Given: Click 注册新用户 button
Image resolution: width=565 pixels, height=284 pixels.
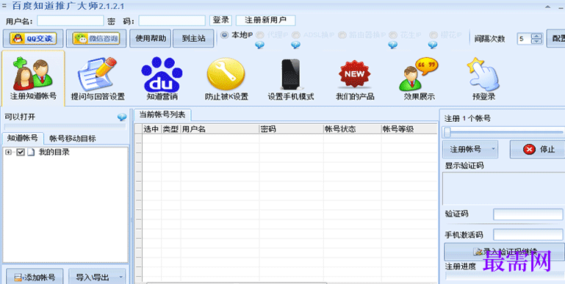Looking at the screenshot, I should coord(265,20).
